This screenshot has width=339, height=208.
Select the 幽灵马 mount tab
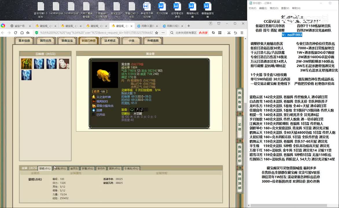coord(74,168)
